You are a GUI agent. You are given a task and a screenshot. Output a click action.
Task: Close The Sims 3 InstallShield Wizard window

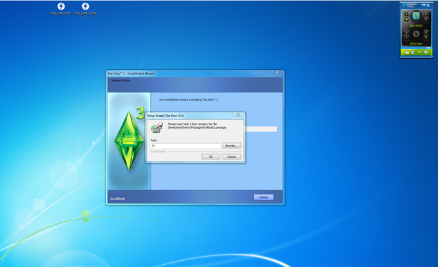point(277,73)
